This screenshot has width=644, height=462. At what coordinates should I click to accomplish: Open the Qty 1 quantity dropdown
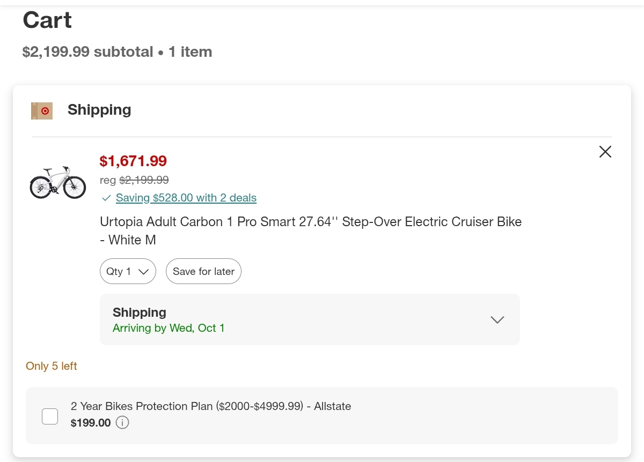click(x=128, y=271)
